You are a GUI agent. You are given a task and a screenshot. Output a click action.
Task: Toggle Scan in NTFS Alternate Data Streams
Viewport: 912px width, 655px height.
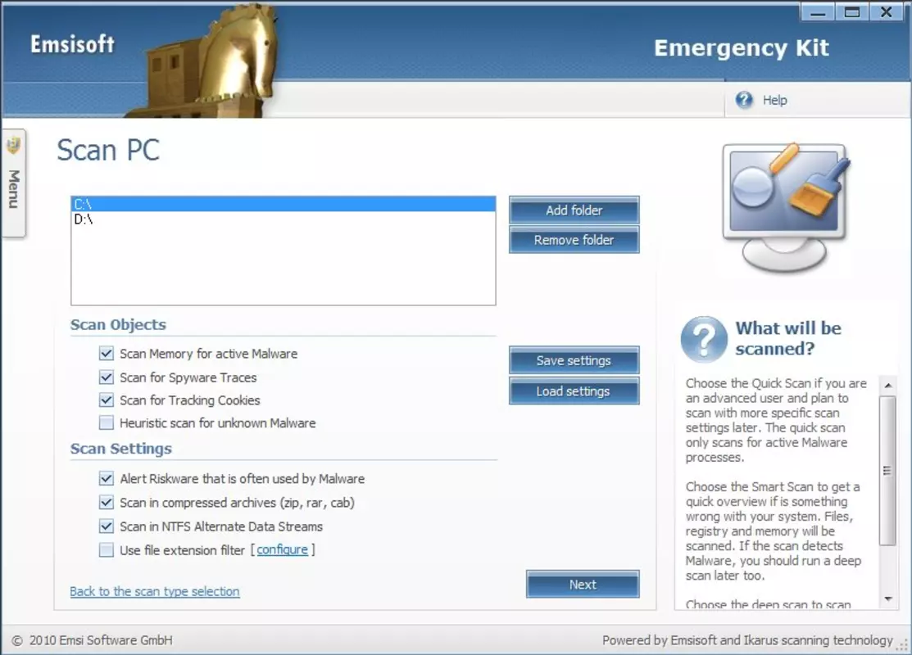click(106, 526)
